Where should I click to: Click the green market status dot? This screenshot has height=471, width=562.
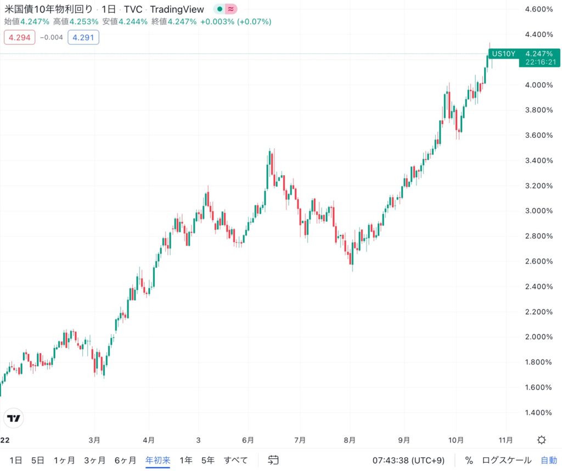click(x=220, y=9)
